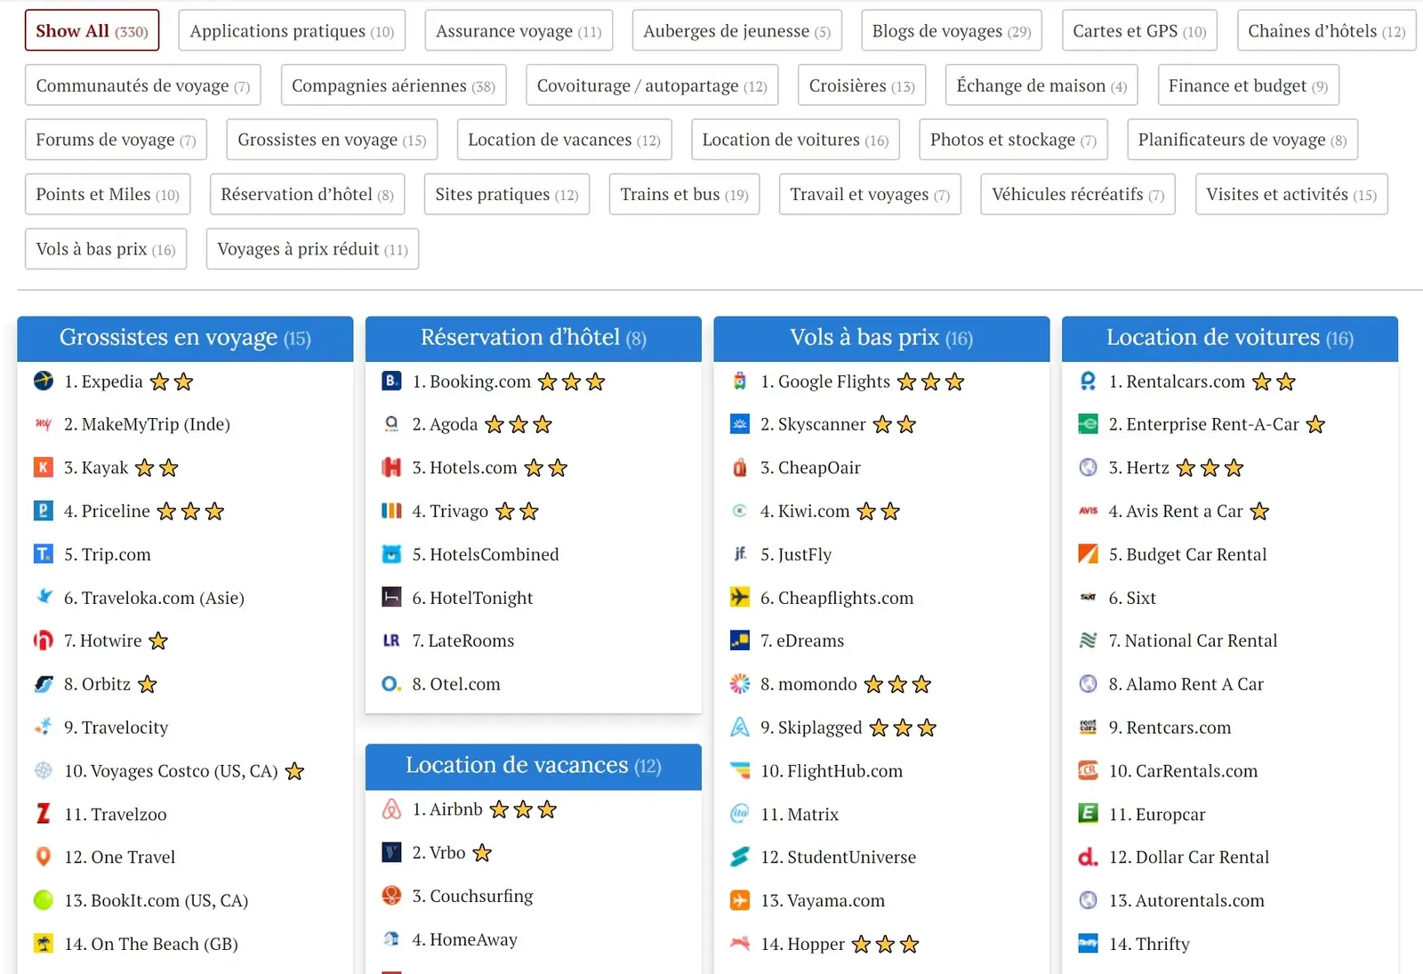
Task: Click the Trivago logo icon
Action: [x=391, y=511]
